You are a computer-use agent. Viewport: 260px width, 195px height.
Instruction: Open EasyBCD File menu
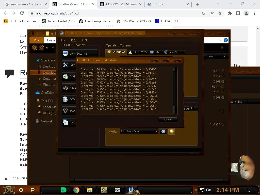coord(63,40)
